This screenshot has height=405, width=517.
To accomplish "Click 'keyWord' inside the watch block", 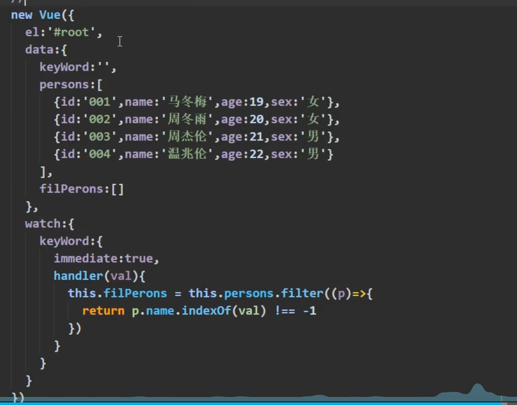I will click(x=64, y=241).
